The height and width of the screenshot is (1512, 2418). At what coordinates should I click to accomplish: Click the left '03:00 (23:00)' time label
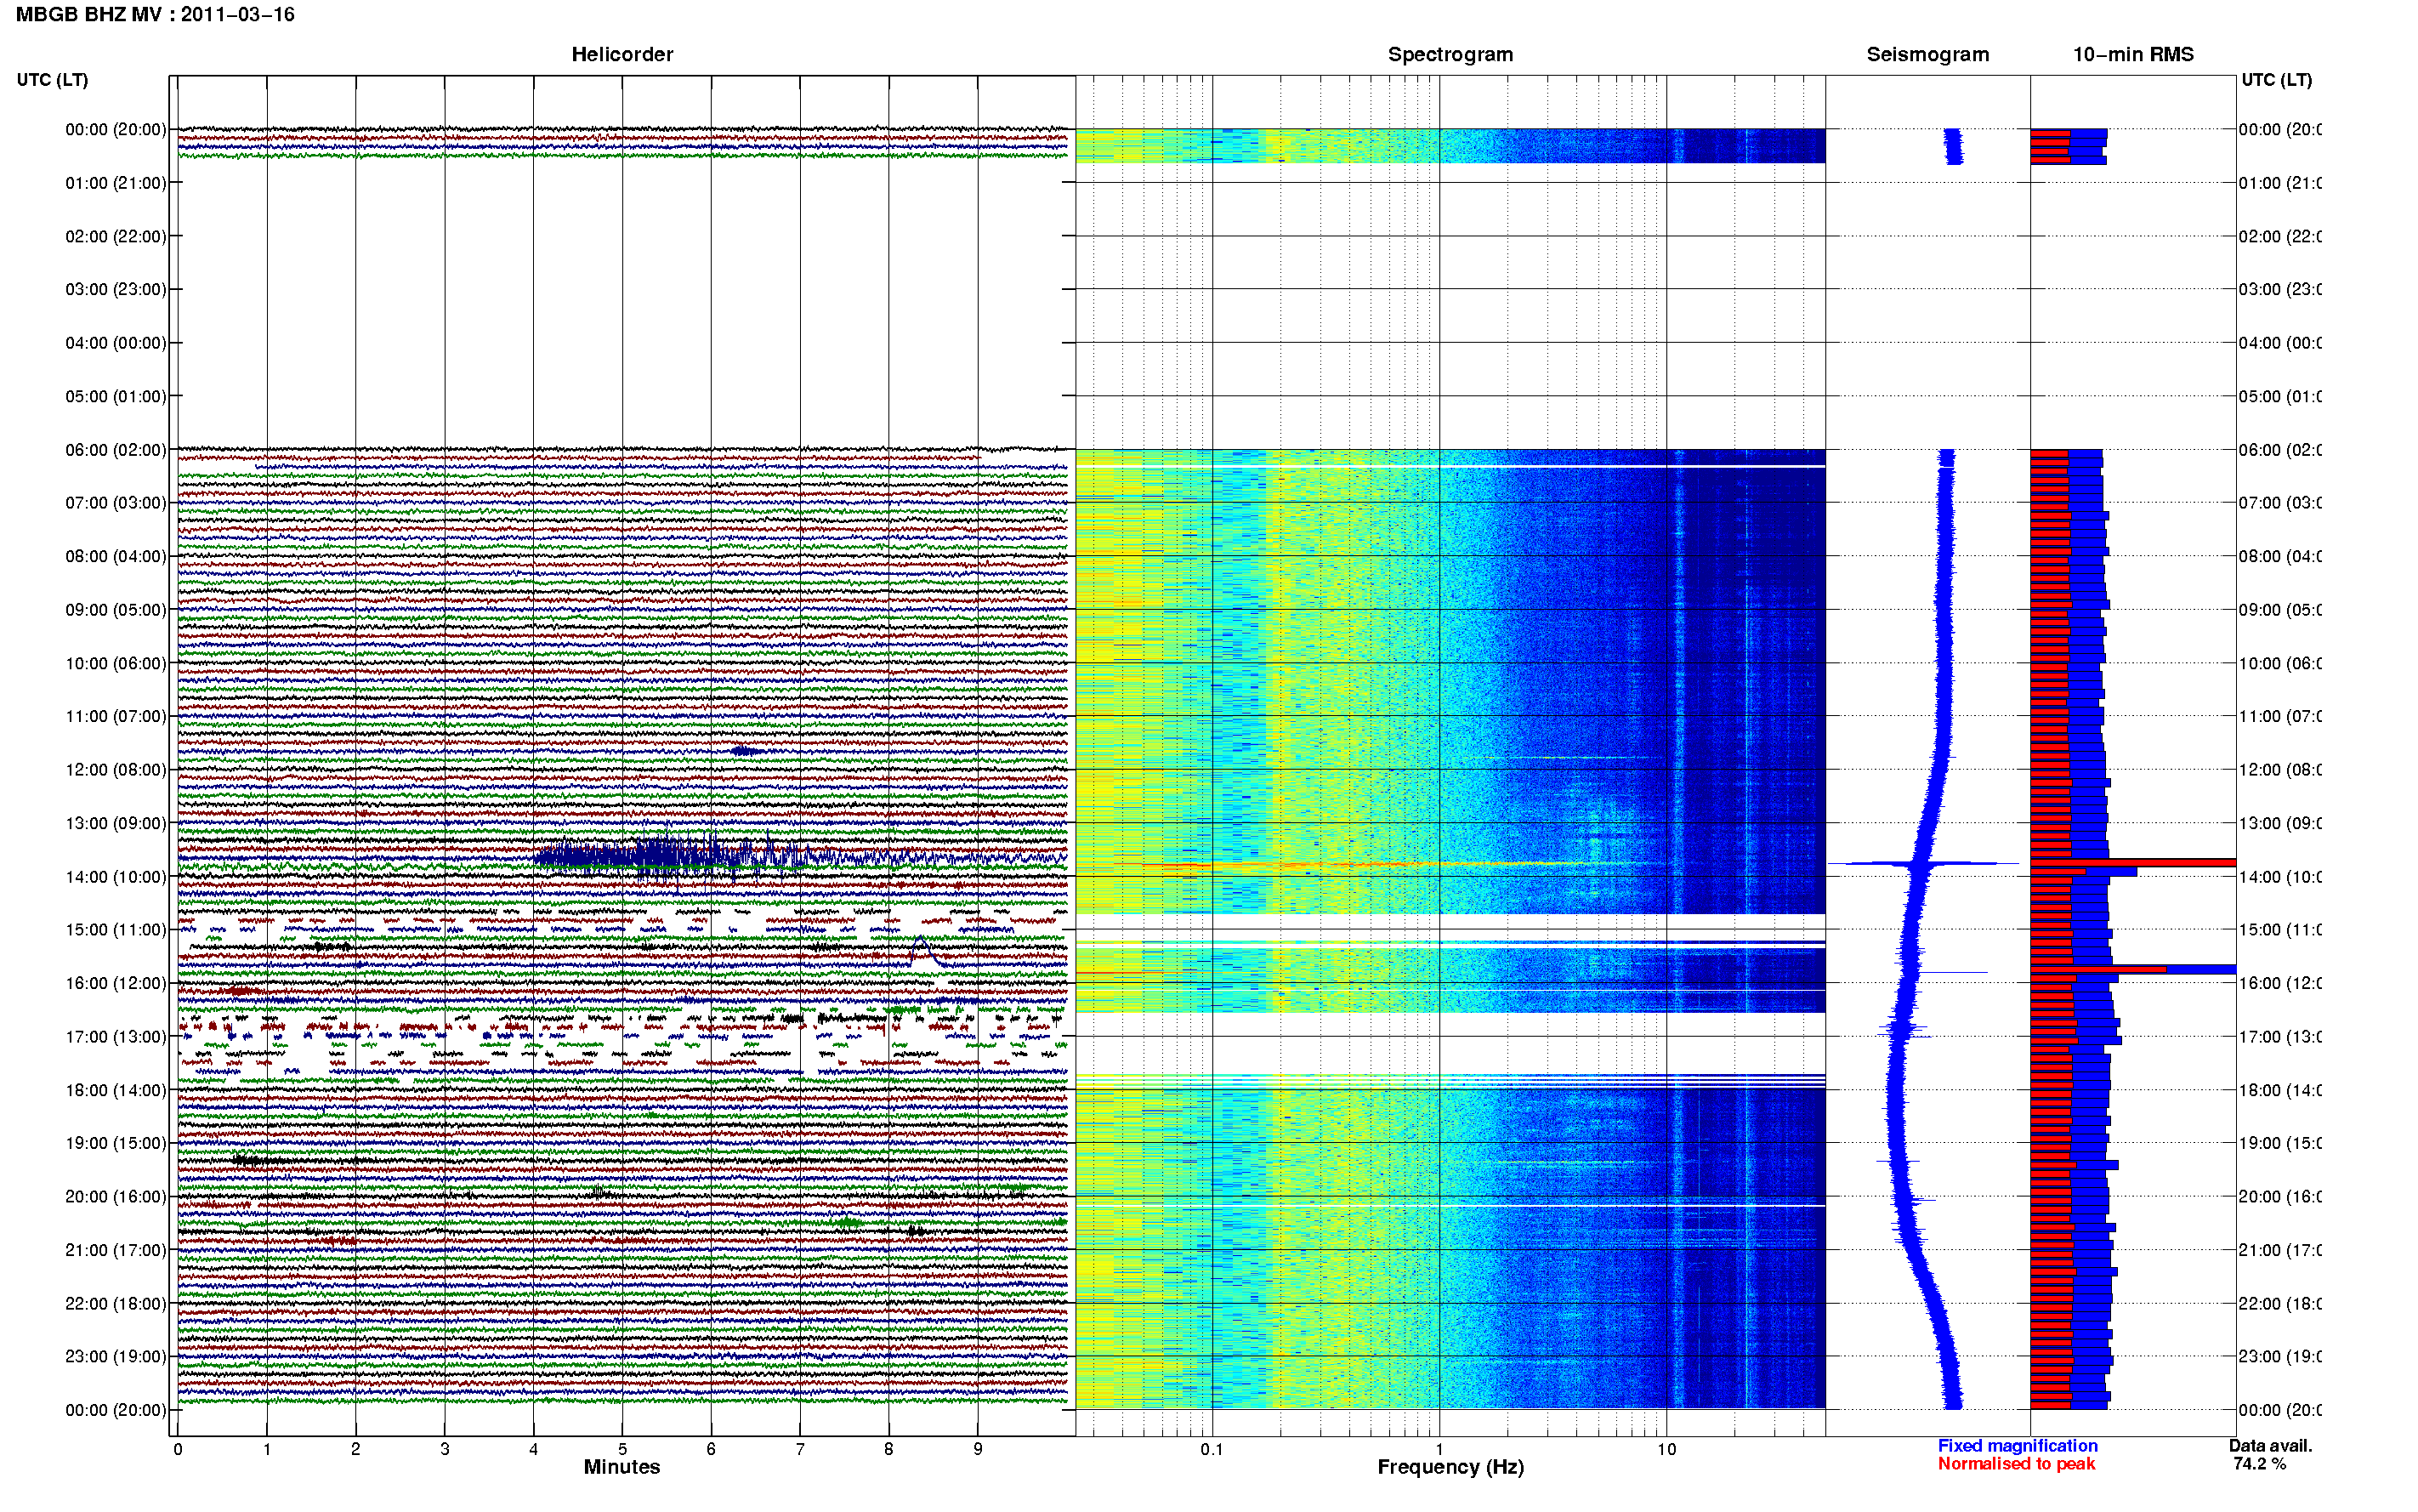(x=116, y=289)
